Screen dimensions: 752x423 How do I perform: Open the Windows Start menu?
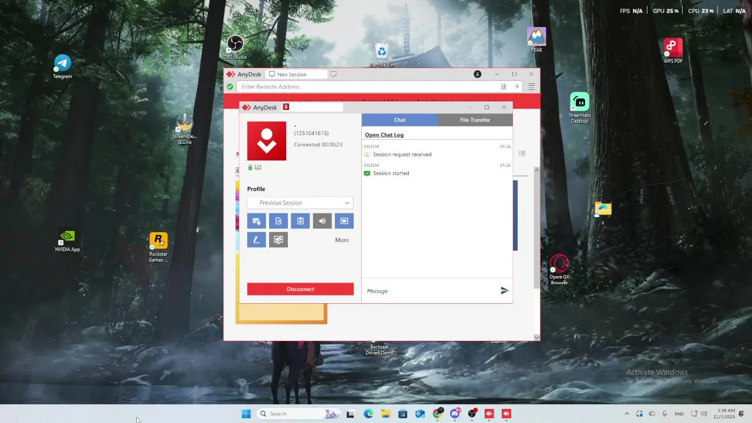pyautogui.click(x=246, y=414)
